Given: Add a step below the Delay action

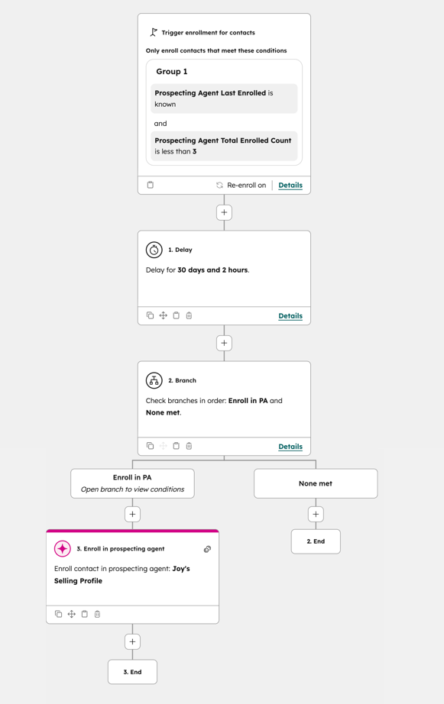Looking at the screenshot, I should click(x=224, y=343).
